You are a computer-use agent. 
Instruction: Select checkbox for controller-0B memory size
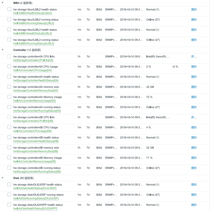[x=9, y=147]
